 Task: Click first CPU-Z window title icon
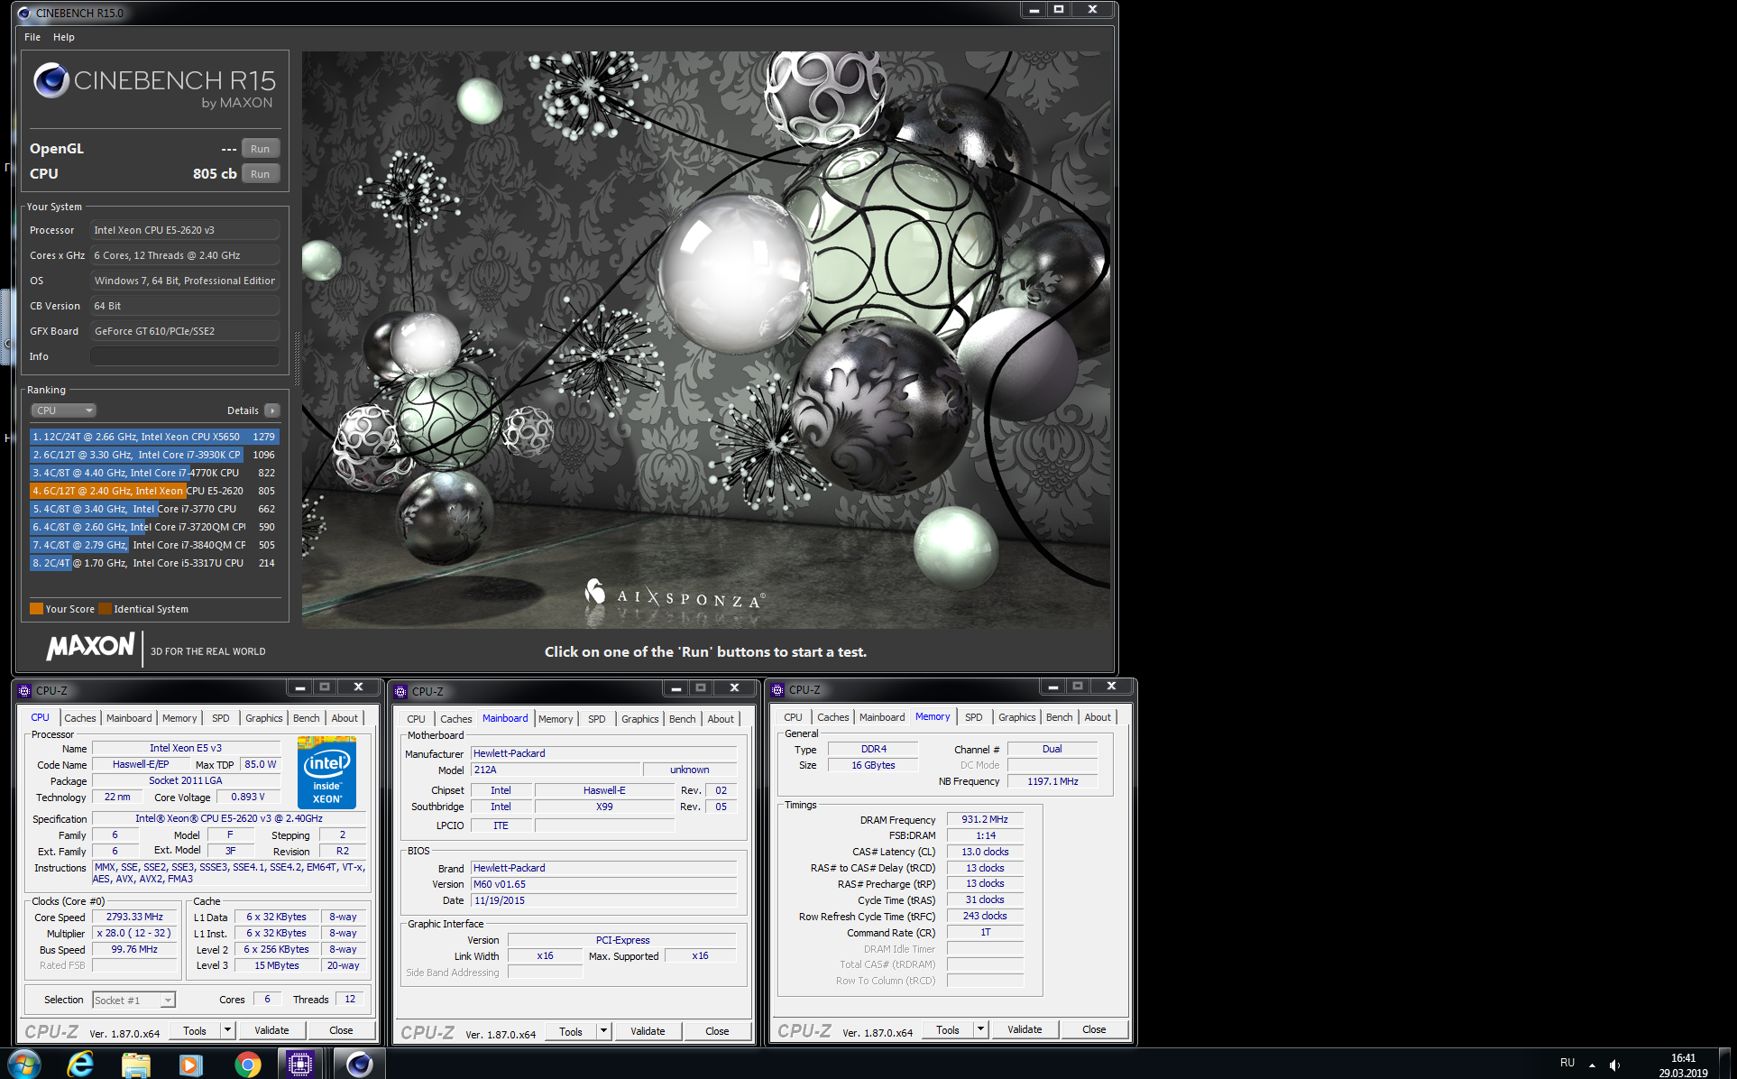click(24, 691)
